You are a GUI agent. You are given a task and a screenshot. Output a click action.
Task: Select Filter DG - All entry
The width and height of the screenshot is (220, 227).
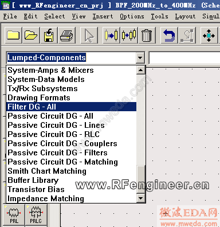pyautogui.click(x=72, y=107)
